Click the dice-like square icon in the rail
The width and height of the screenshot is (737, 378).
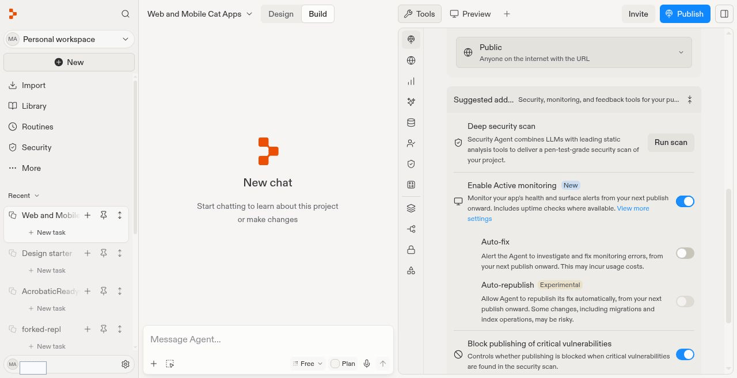point(411,185)
